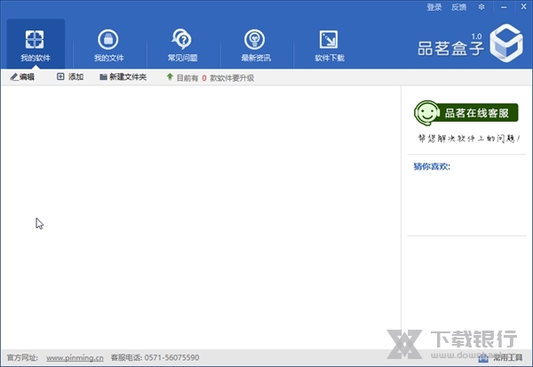Click the 品茗盒子 cube logo
The height and width of the screenshot is (367, 533).
tap(505, 44)
